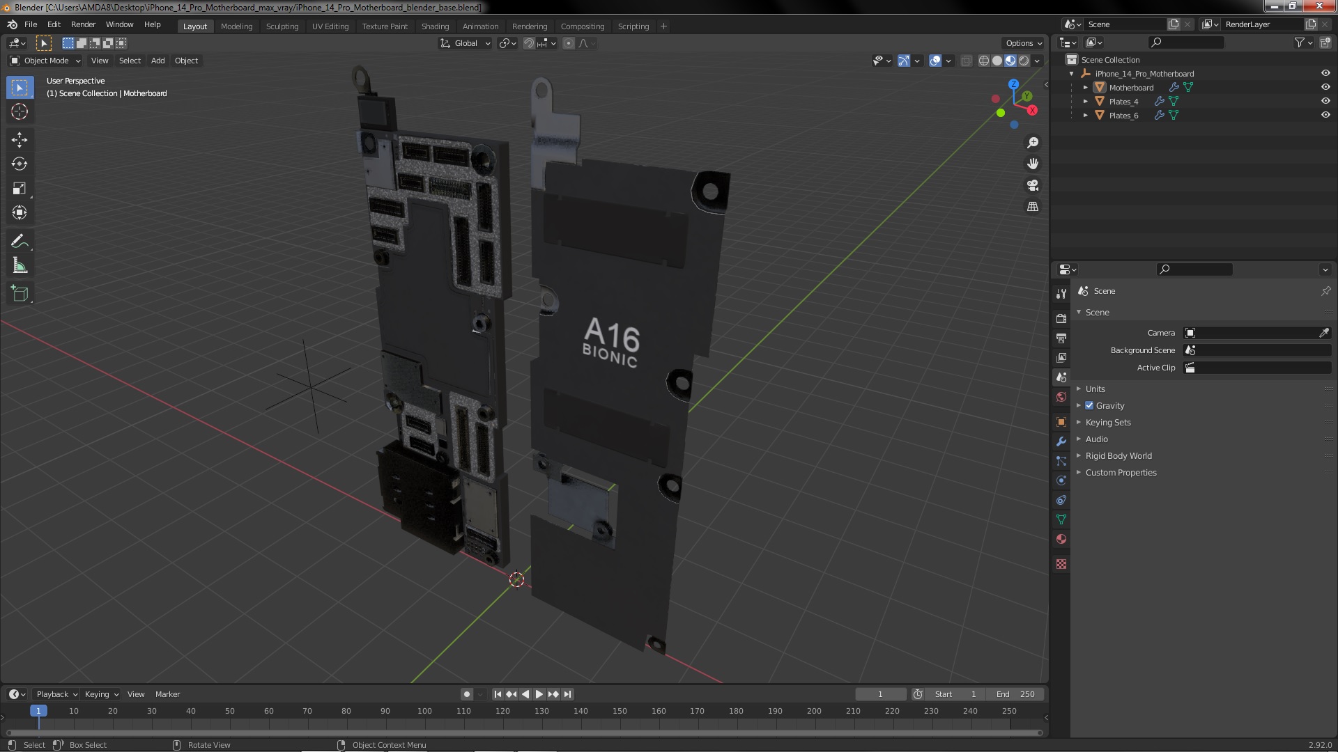Image resolution: width=1338 pixels, height=752 pixels.
Task: Toggle the Gravity checkbox
Action: (1089, 405)
